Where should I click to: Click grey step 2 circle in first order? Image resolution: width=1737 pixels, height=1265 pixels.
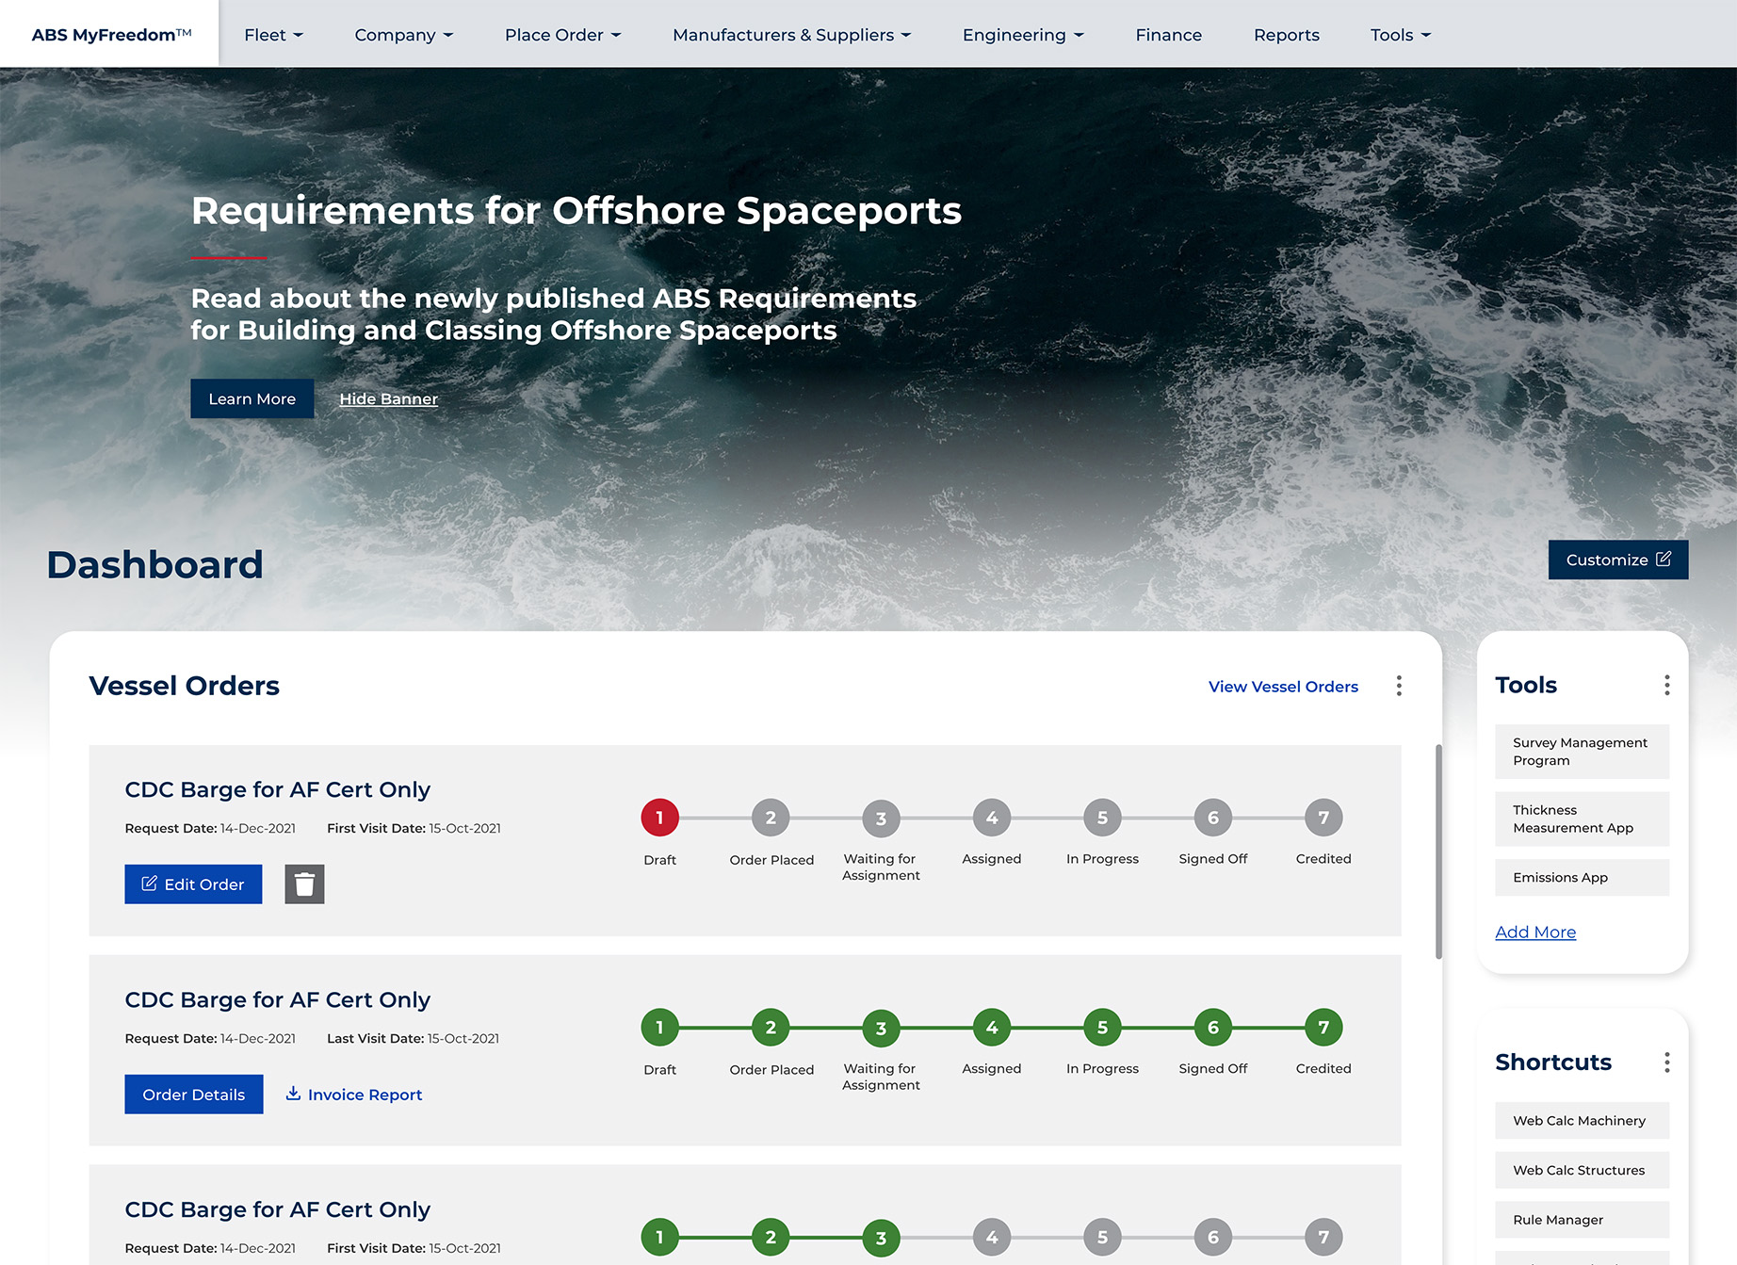click(771, 818)
